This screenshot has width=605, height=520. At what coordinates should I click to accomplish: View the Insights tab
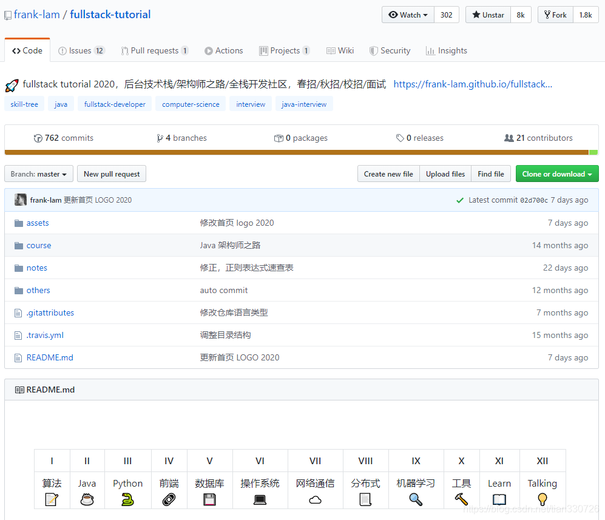447,50
